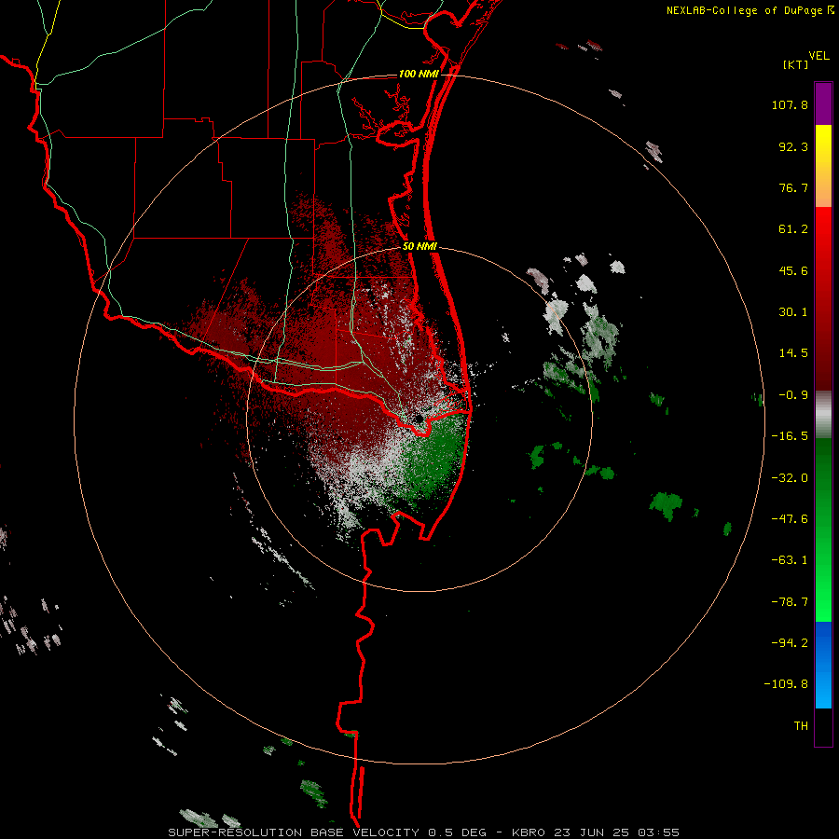The height and width of the screenshot is (839, 839).
Task: Select the 30.1 legend value
Action: 793,312
